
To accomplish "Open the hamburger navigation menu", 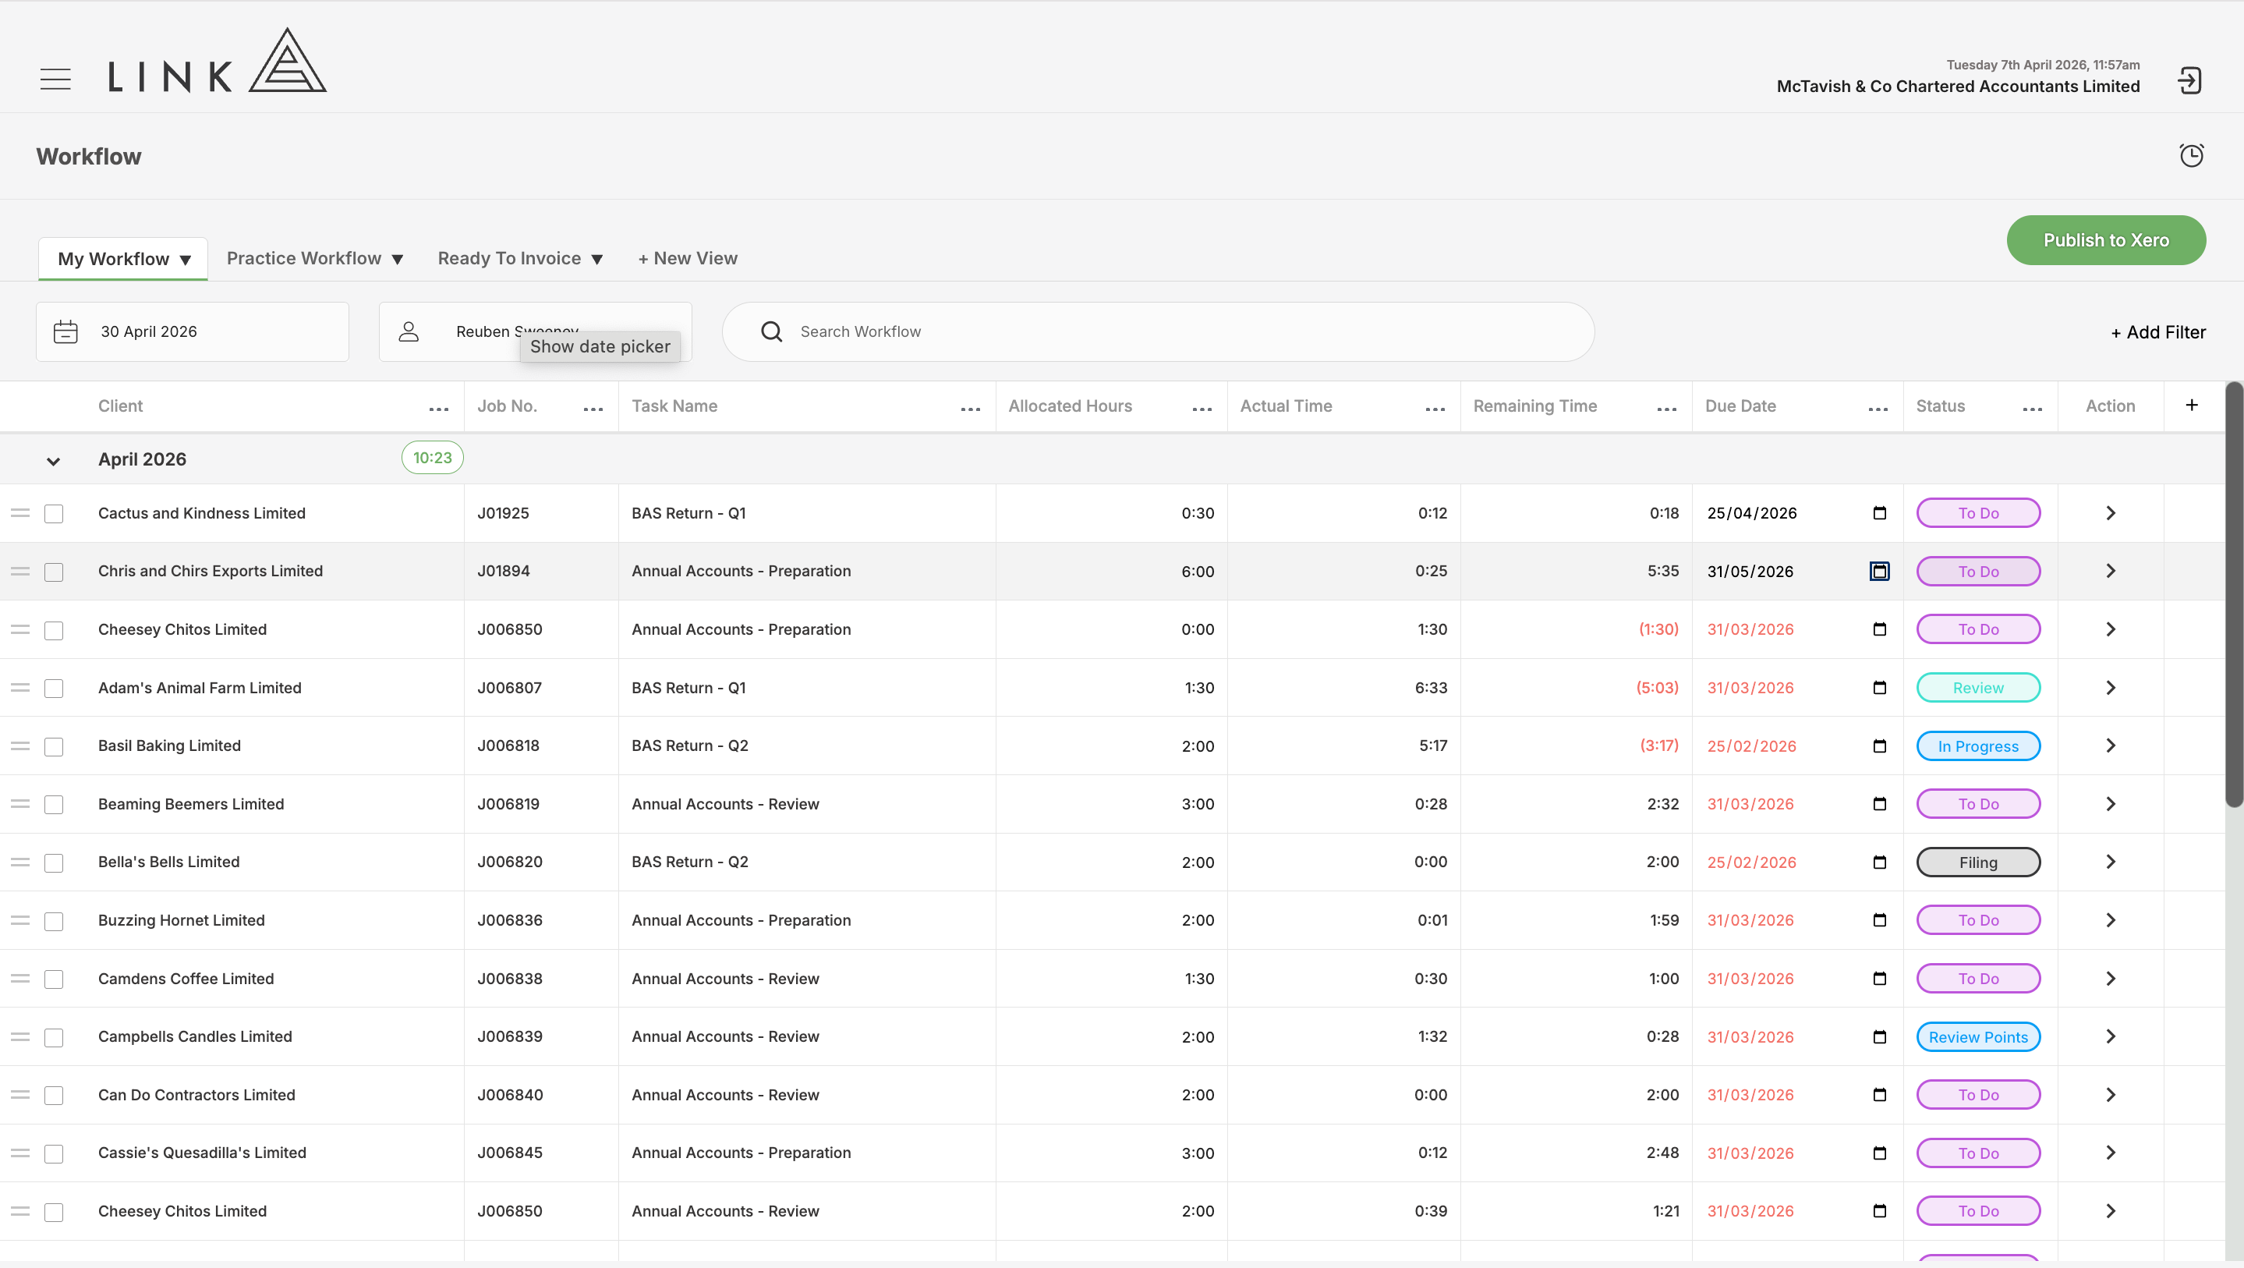I will tap(56, 80).
